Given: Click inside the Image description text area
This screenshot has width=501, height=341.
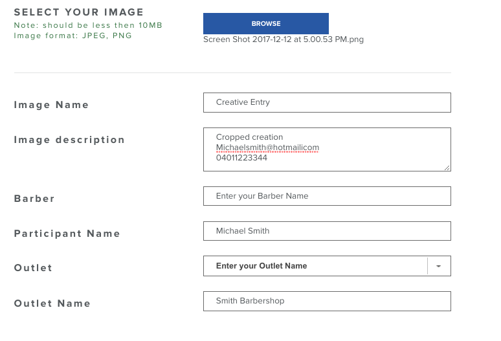Looking at the screenshot, I should [x=327, y=149].
